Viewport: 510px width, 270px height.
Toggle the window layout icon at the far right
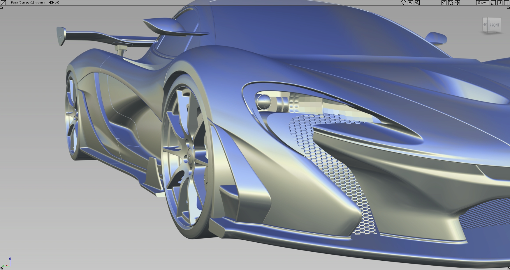pyautogui.click(x=507, y=3)
